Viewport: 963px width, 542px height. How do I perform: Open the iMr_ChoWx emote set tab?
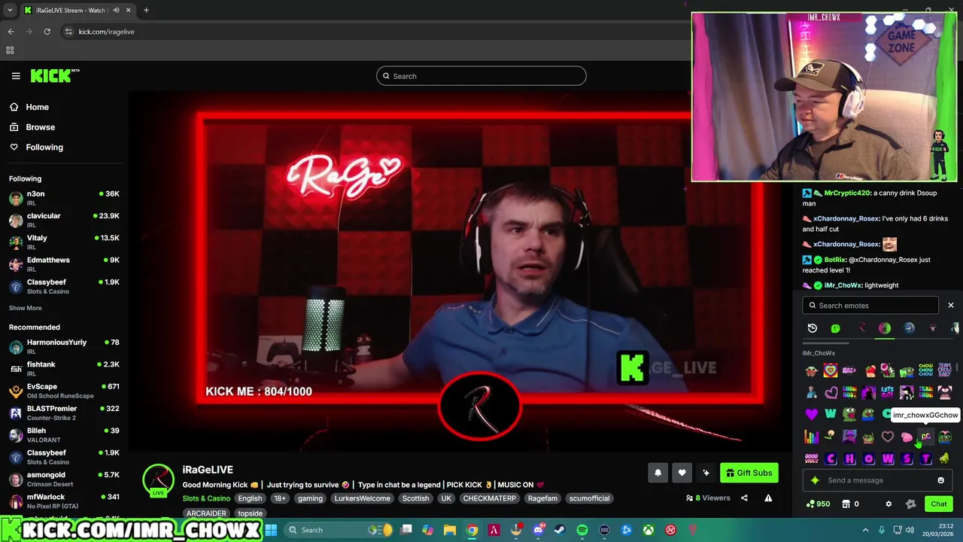885,328
